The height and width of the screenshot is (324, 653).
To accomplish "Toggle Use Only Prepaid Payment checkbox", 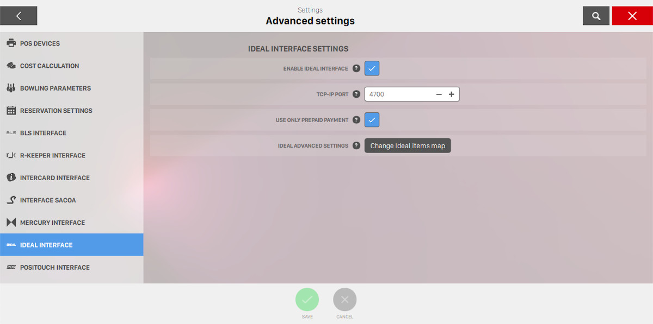I will pos(372,120).
